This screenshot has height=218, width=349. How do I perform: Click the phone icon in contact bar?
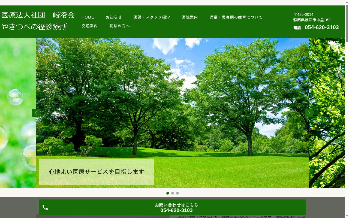coord(45,207)
